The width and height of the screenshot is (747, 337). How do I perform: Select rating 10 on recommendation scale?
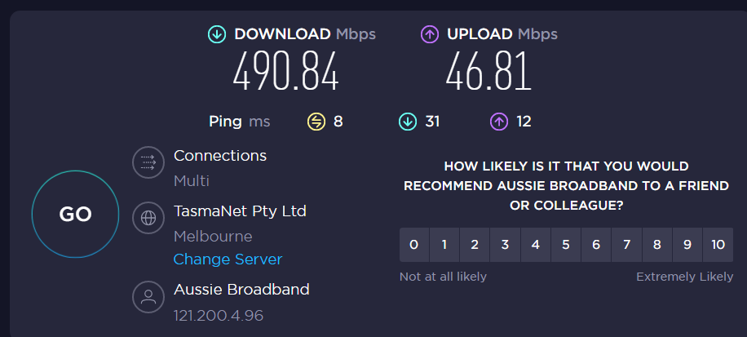pos(718,245)
